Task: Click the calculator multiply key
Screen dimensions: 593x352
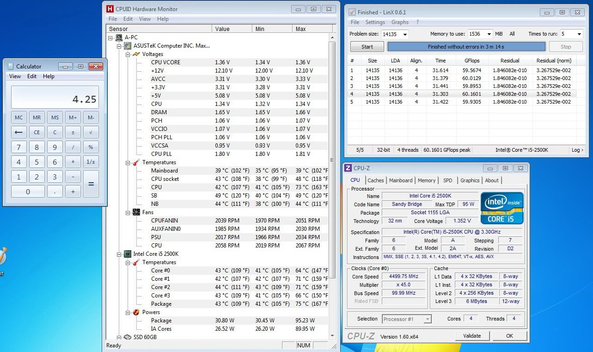Action: point(73,162)
